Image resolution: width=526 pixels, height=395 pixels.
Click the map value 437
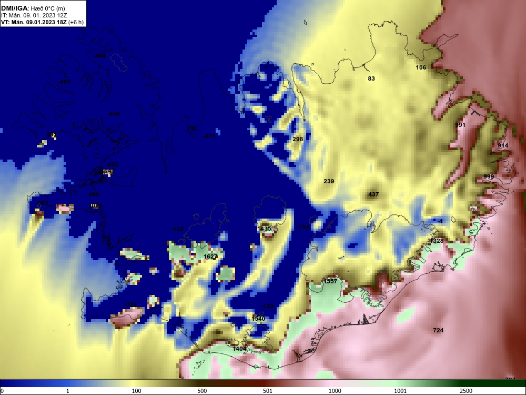(x=373, y=194)
